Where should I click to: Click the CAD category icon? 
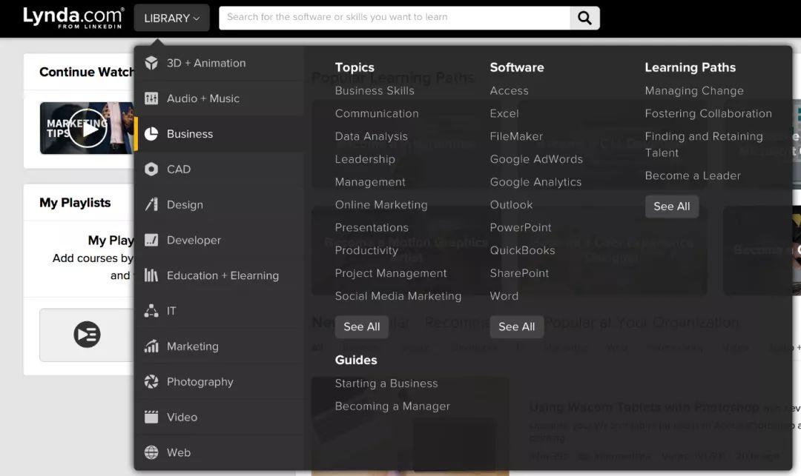(x=151, y=170)
